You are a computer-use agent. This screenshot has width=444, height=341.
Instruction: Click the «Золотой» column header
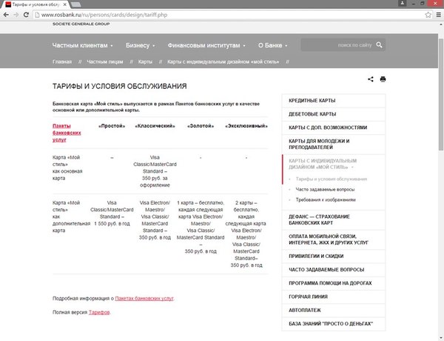pos(201,126)
